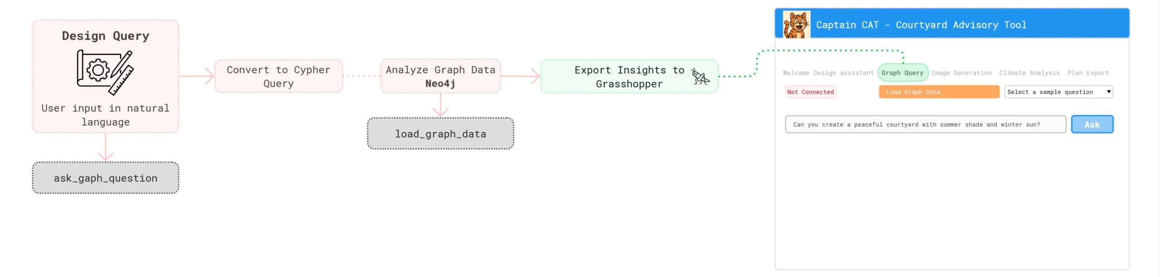Open the Plan Export tab

(x=1088, y=73)
